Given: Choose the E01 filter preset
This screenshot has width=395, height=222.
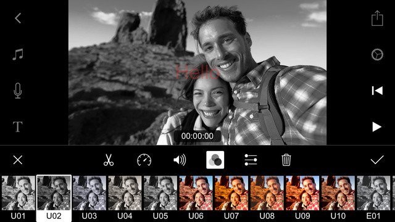Looking at the screenshot, I should point(373,198).
